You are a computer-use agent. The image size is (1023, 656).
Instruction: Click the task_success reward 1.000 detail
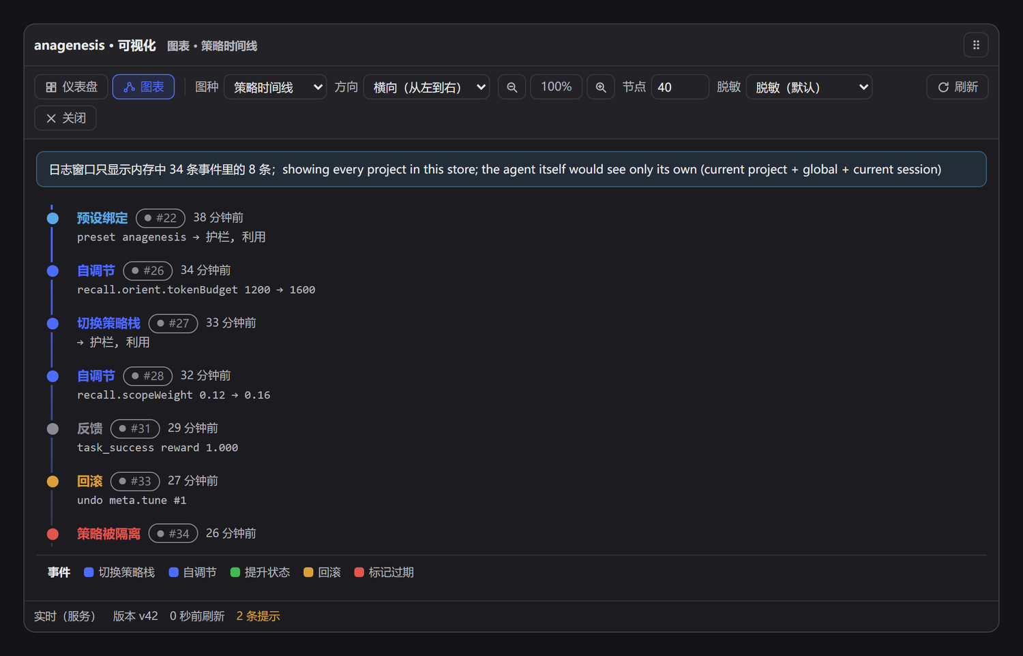[x=158, y=448]
